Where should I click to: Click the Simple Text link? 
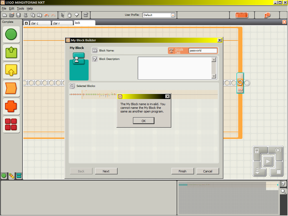pyautogui.click(x=179, y=51)
